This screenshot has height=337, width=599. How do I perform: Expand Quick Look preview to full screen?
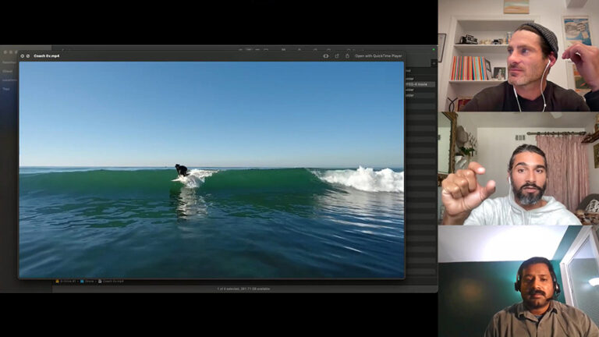click(x=28, y=55)
